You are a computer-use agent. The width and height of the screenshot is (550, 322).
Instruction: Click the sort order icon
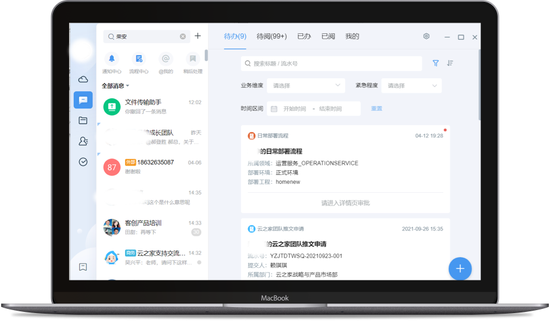pyautogui.click(x=450, y=63)
